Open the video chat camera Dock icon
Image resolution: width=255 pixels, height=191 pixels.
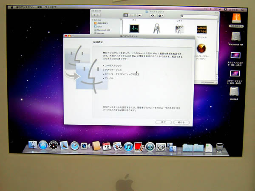[x=85, y=146]
